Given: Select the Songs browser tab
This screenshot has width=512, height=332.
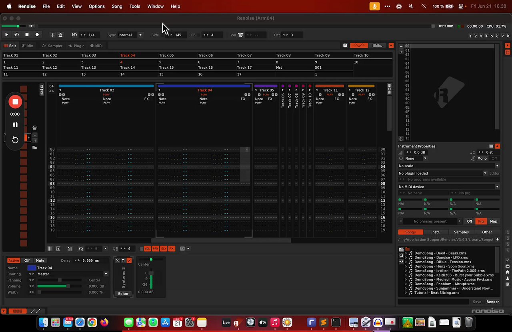Looking at the screenshot, I should click(410, 232).
